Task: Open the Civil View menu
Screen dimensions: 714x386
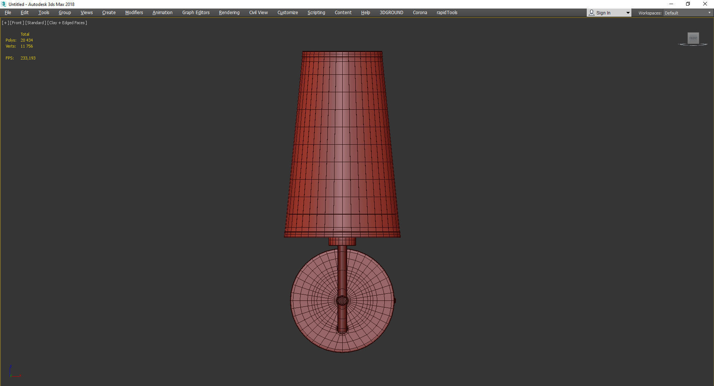Action: [x=258, y=13]
